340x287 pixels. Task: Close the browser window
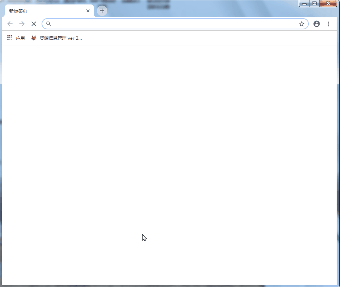point(328,3)
